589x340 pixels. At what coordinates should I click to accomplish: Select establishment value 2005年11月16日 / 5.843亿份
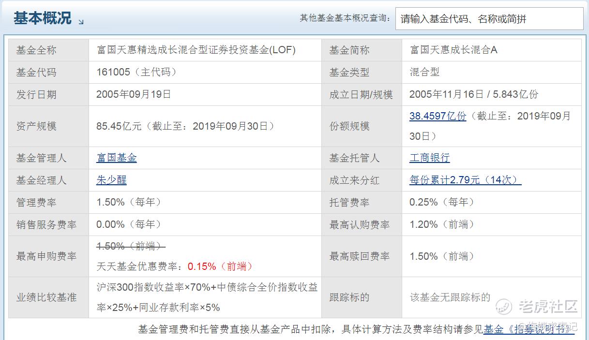[474, 94]
